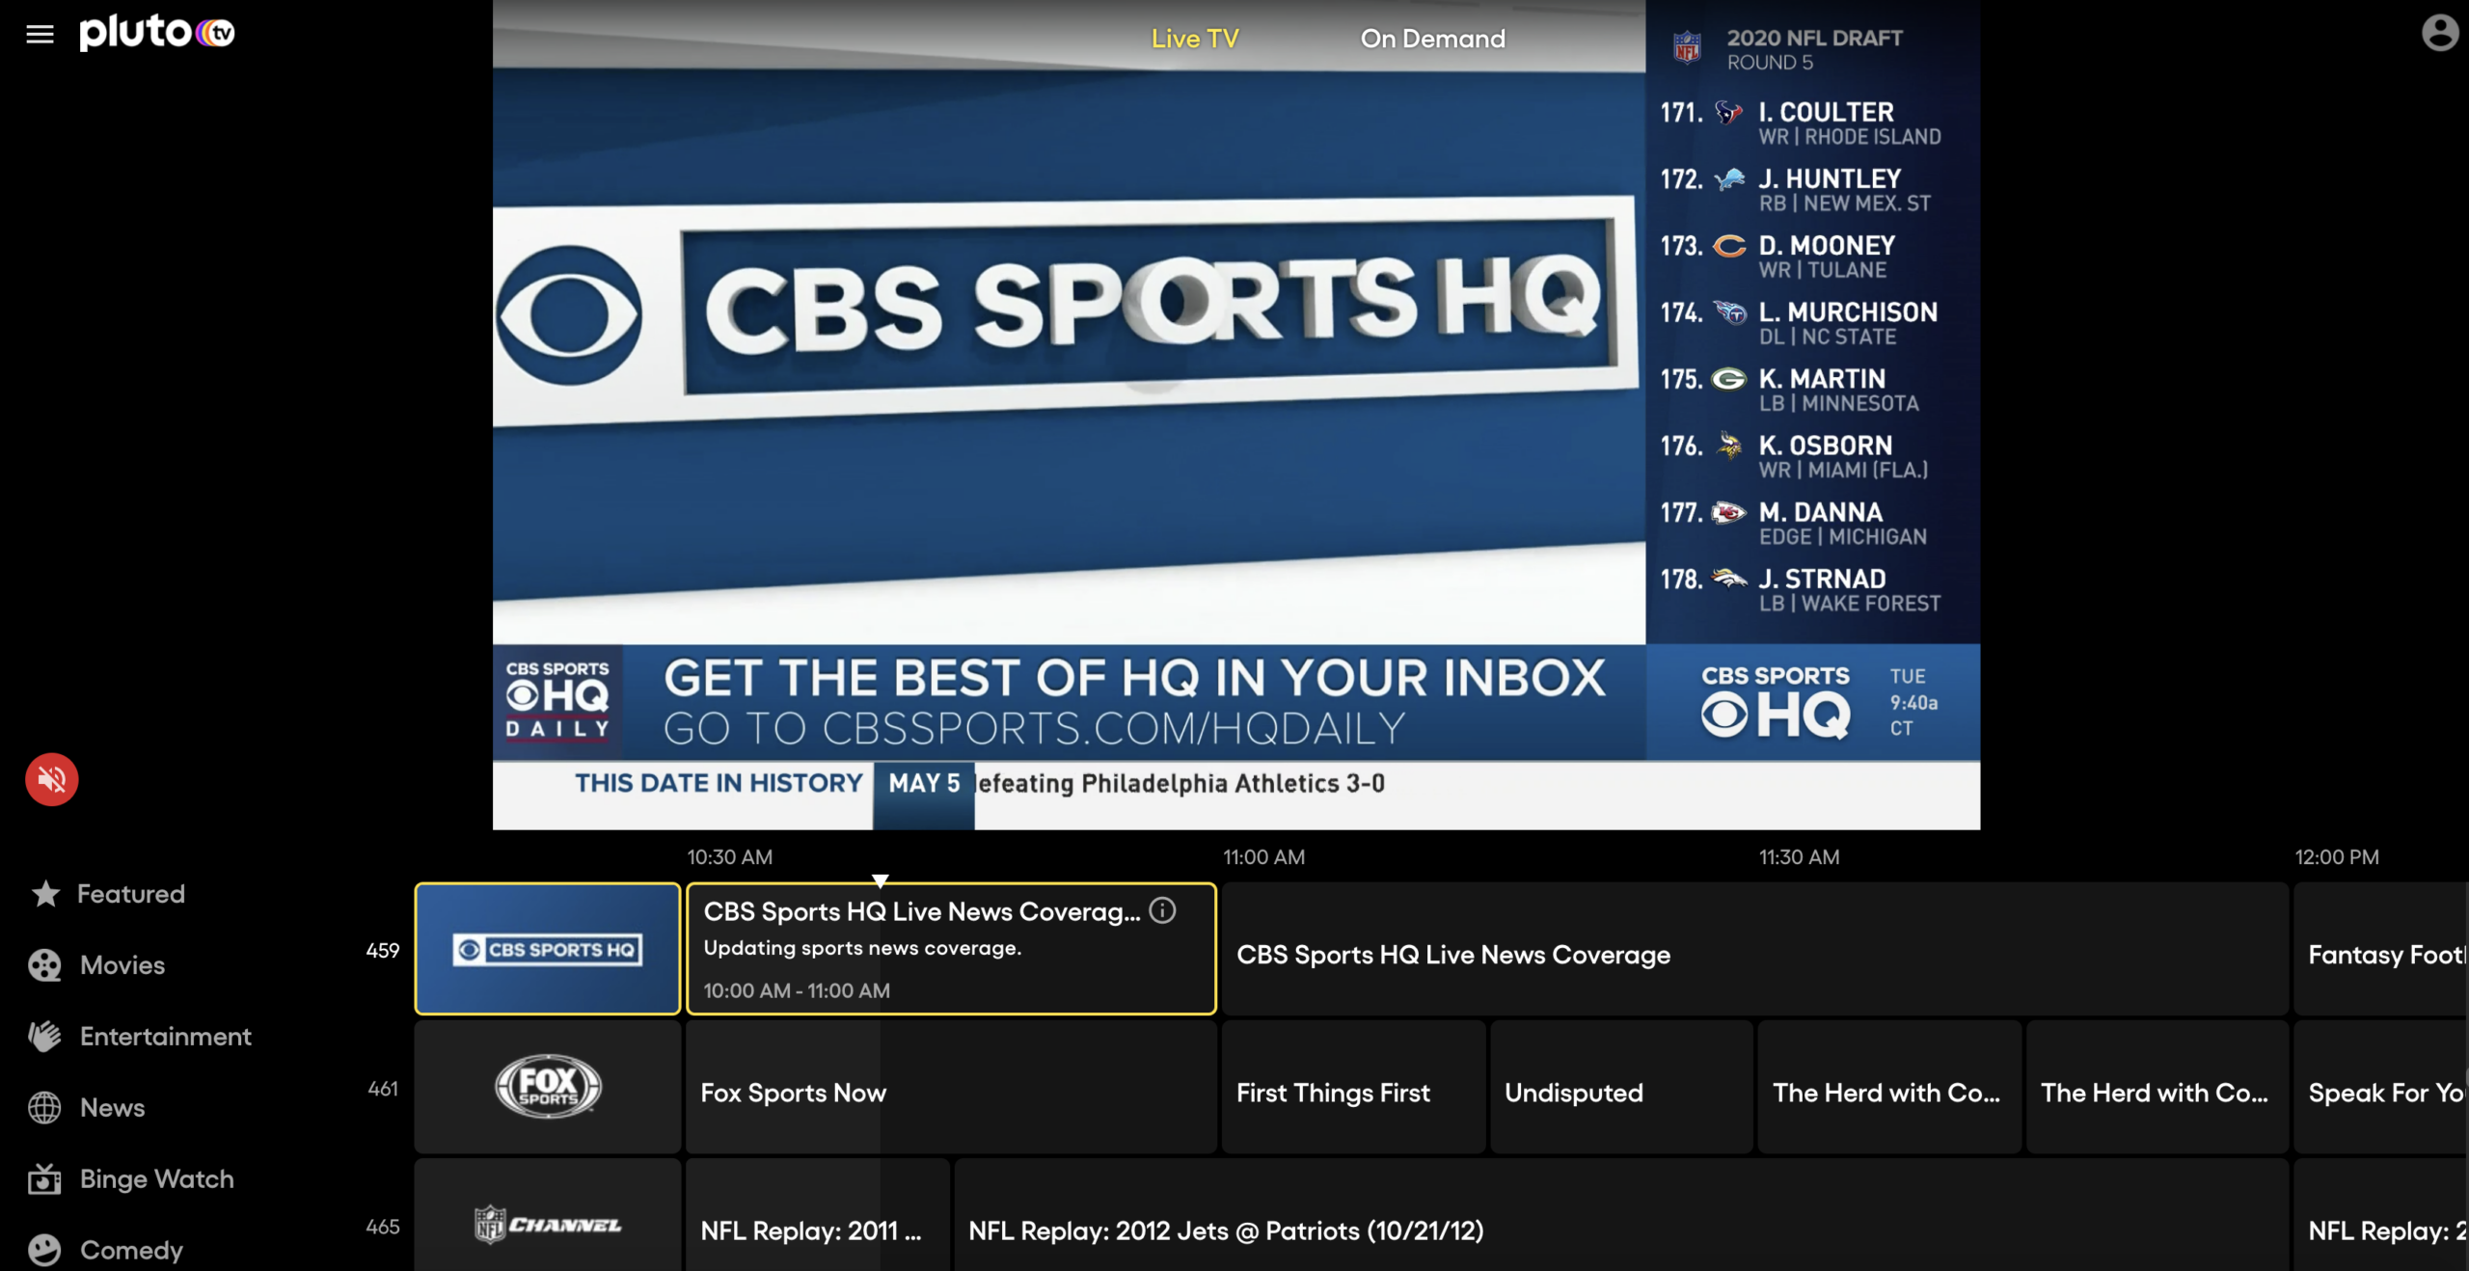This screenshot has height=1271, width=2469.
Task: Open the Movies category icon
Action: (x=42, y=964)
